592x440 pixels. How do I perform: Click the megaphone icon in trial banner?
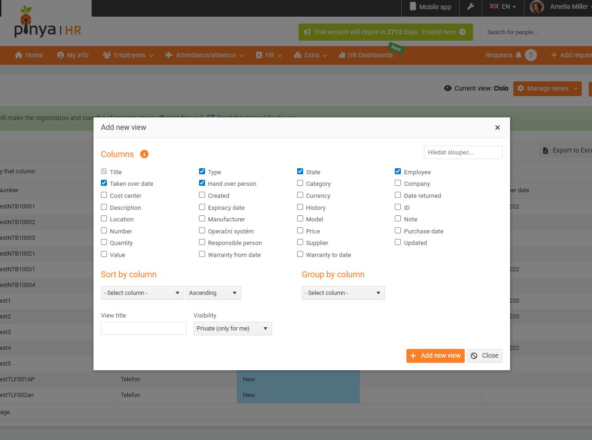coord(307,32)
